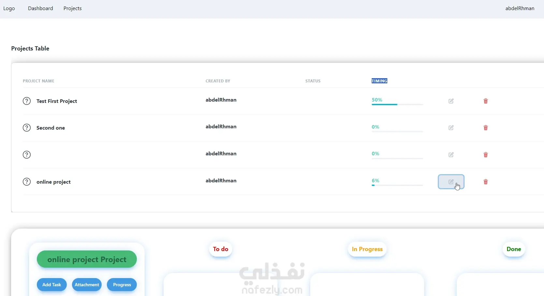Viewport: 544px width, 296px height.
Task: Click the online project Project green badge
Action: (x=87, y=259)
